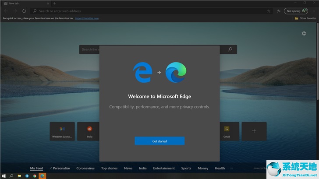Open Personalise feed option
The image size is (319, 179).
[60, 168]
